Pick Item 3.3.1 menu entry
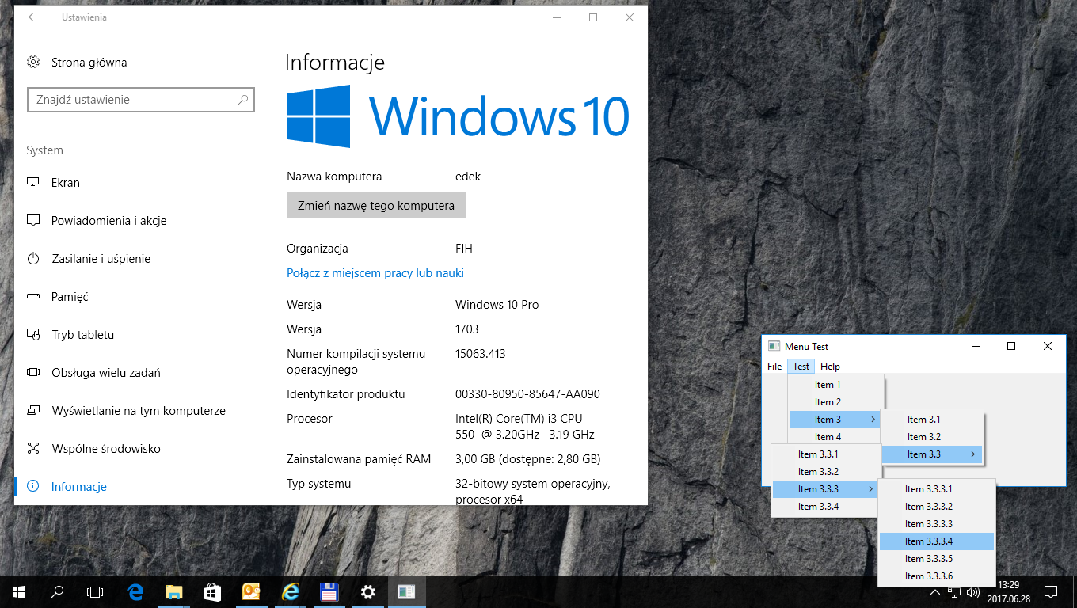 826,454
